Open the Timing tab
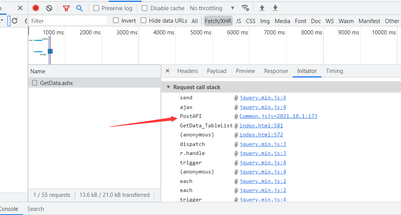 pyautogui.click(x=334, y=71)
